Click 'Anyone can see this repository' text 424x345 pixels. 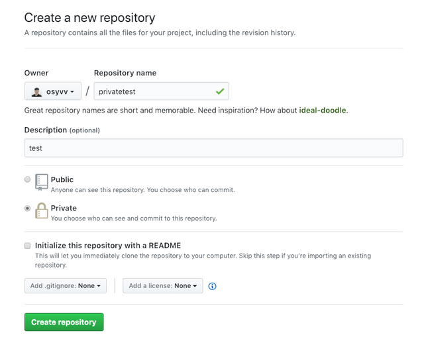coord(143,190)
